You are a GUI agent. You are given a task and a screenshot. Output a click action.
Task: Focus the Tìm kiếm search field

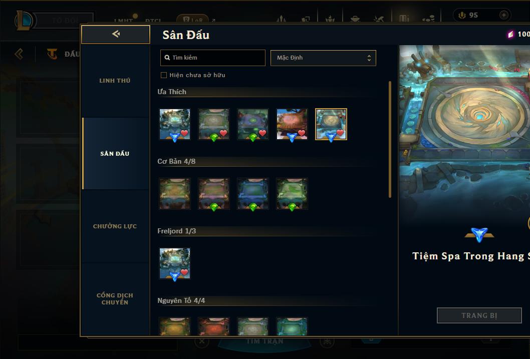(212, 58)
